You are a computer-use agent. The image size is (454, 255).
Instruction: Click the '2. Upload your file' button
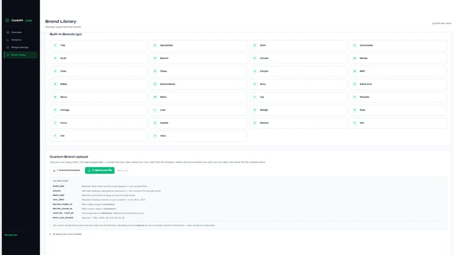click(100, 171)
